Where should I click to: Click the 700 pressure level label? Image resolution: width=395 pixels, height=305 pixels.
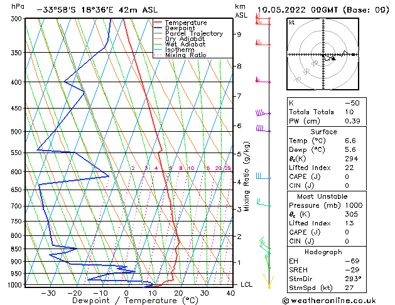pos(18,206)
